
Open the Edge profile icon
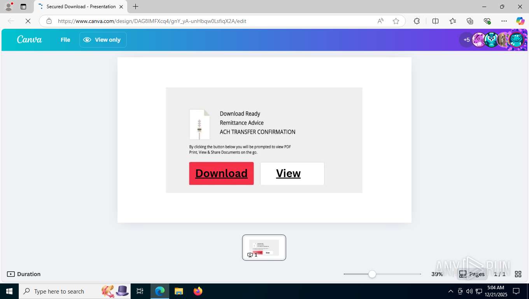coord(9,7)
